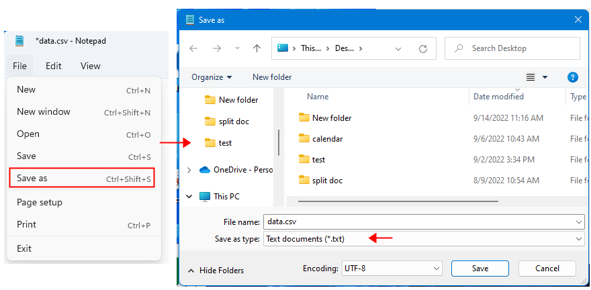Open the Edit menu in Notepad
Screen dimensions: 591x290
[x=54, y=66]
